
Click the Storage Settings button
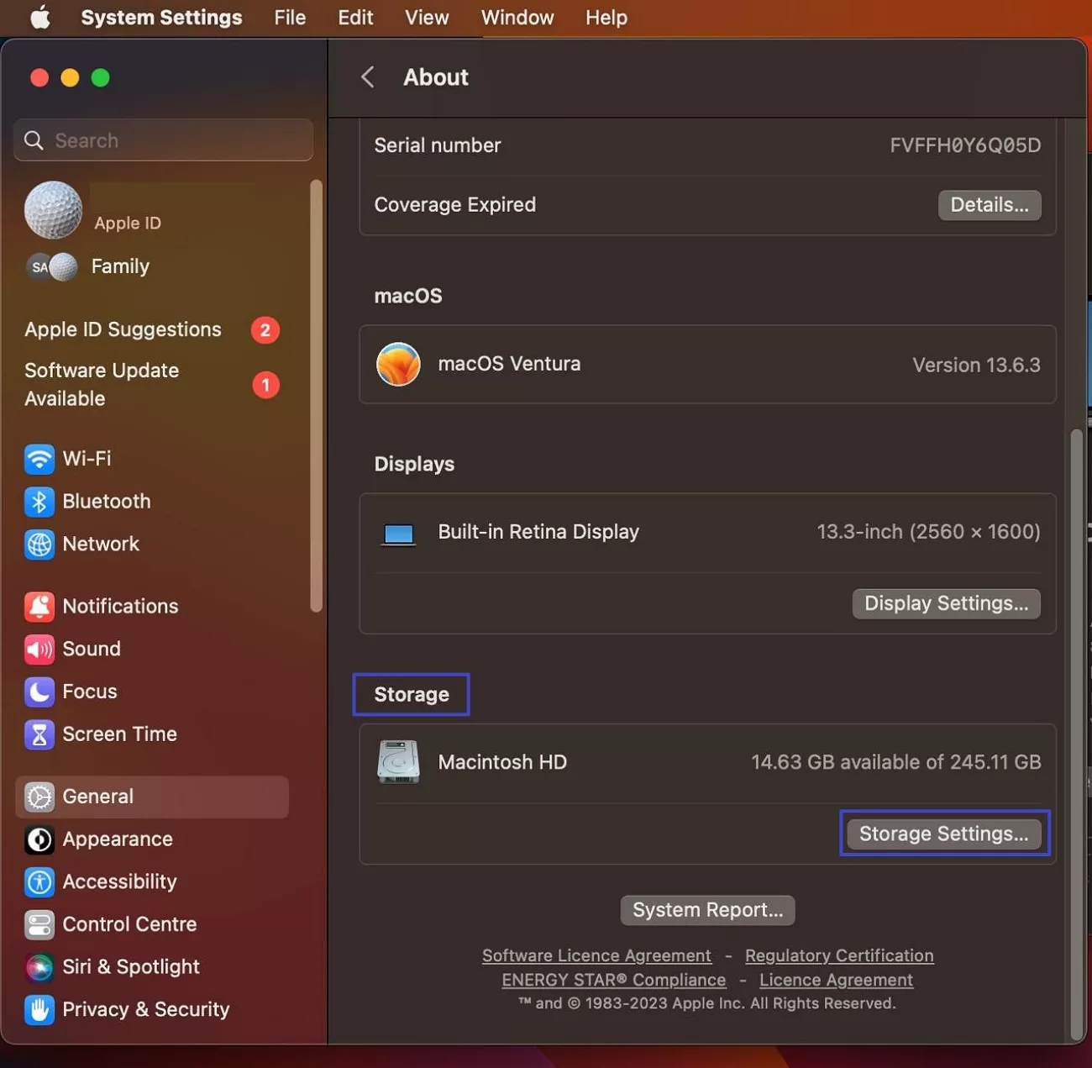tap(943, 834)
